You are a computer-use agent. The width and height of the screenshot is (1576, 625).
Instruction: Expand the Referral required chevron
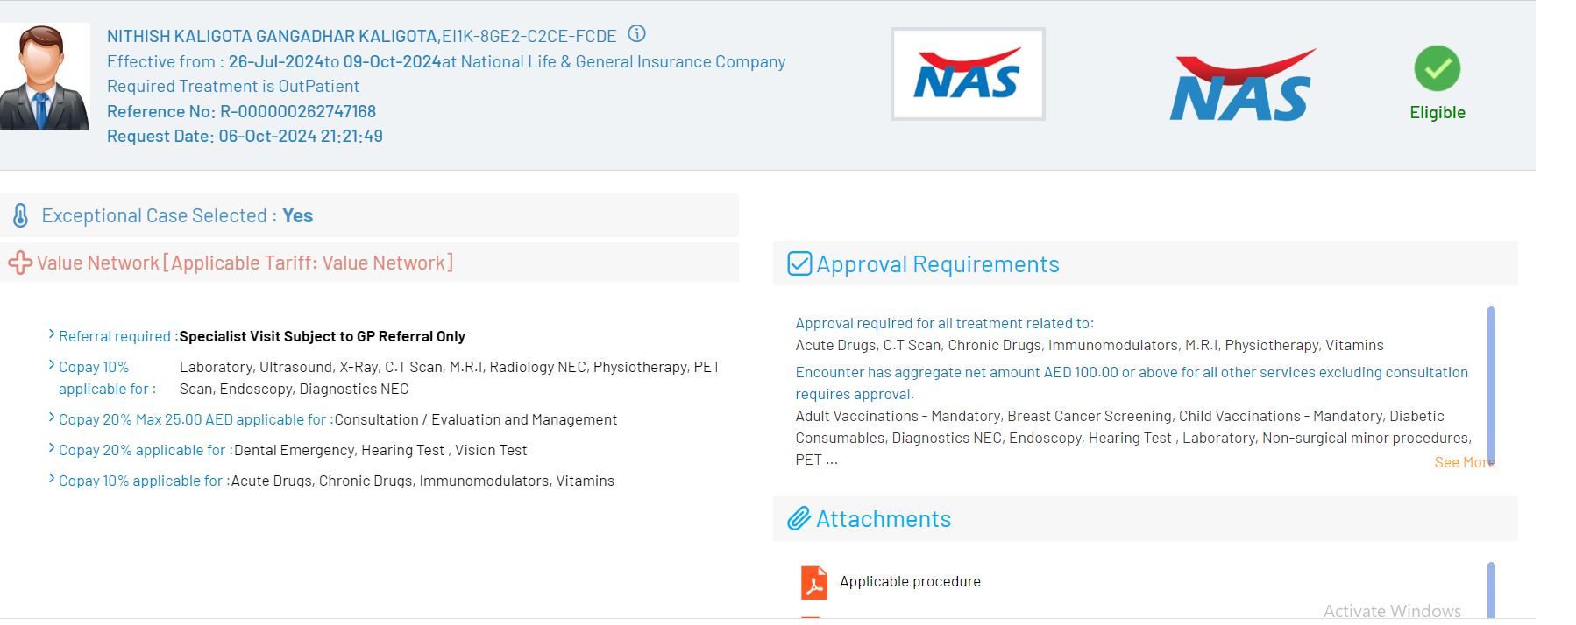(52, 334)
